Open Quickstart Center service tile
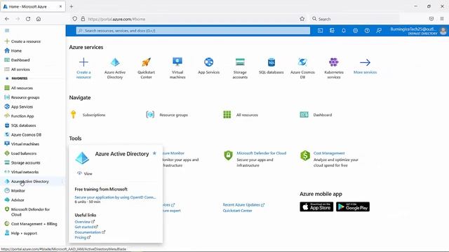The image size is (449, 252). 146,68
